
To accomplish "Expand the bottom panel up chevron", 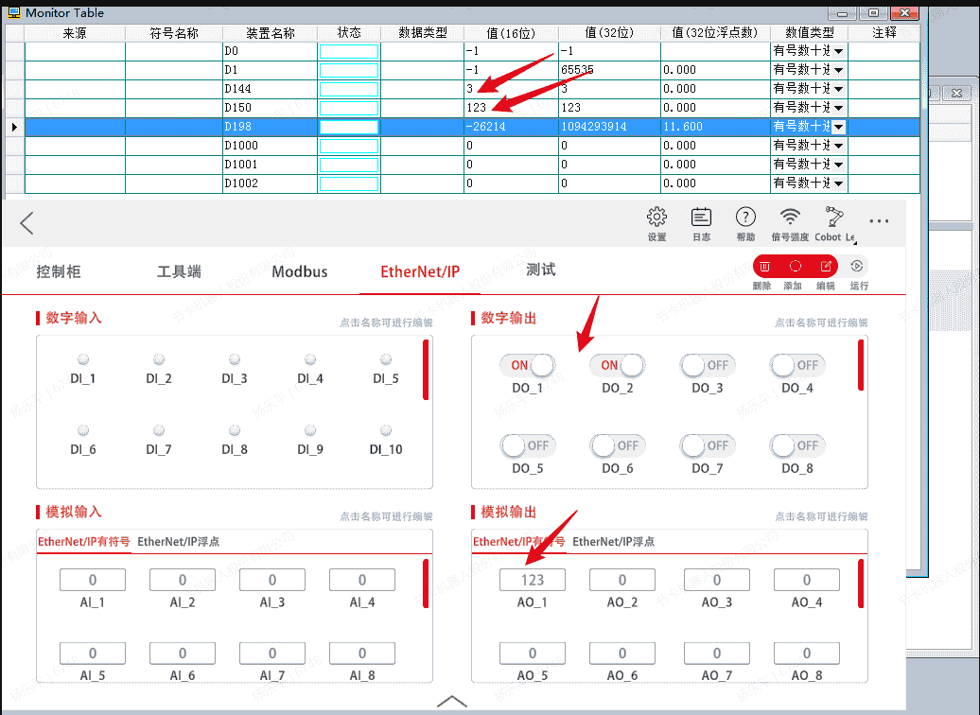I will coord(452,702).
